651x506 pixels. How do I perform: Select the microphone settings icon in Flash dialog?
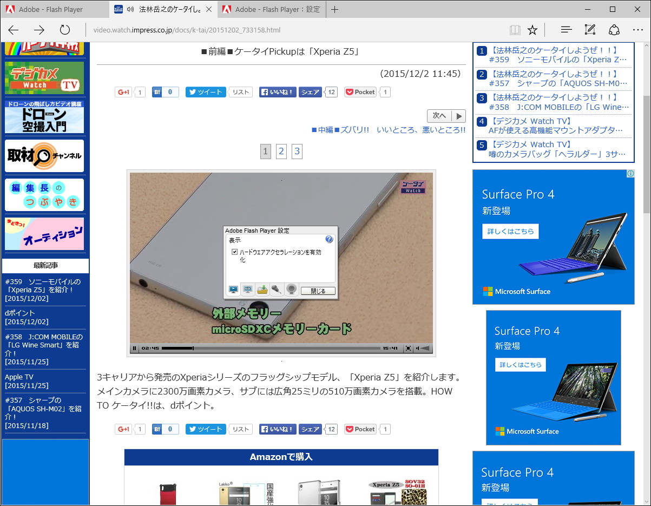277,290
